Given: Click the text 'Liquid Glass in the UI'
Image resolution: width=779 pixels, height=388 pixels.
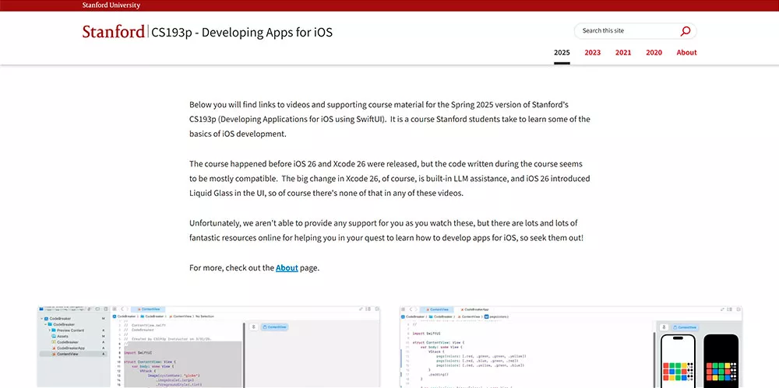Looking at the screenshot, I should coord(227,193).
